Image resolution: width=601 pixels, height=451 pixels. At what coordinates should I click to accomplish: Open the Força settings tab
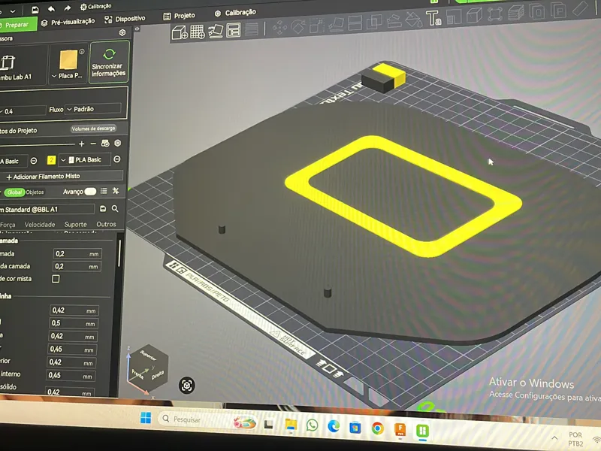tap(8, 225)
